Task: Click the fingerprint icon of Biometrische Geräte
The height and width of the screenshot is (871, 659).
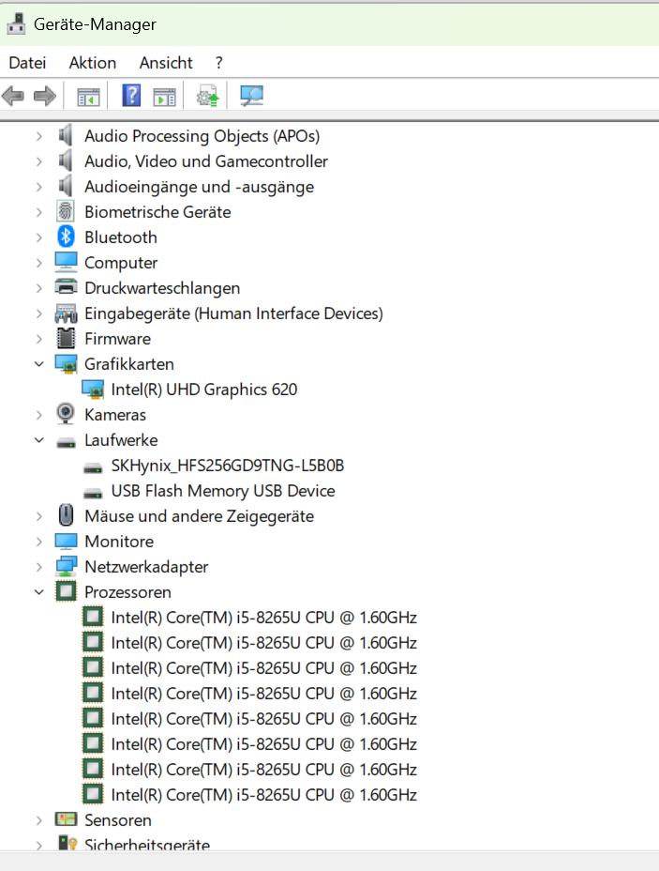Action: (66, 211)
